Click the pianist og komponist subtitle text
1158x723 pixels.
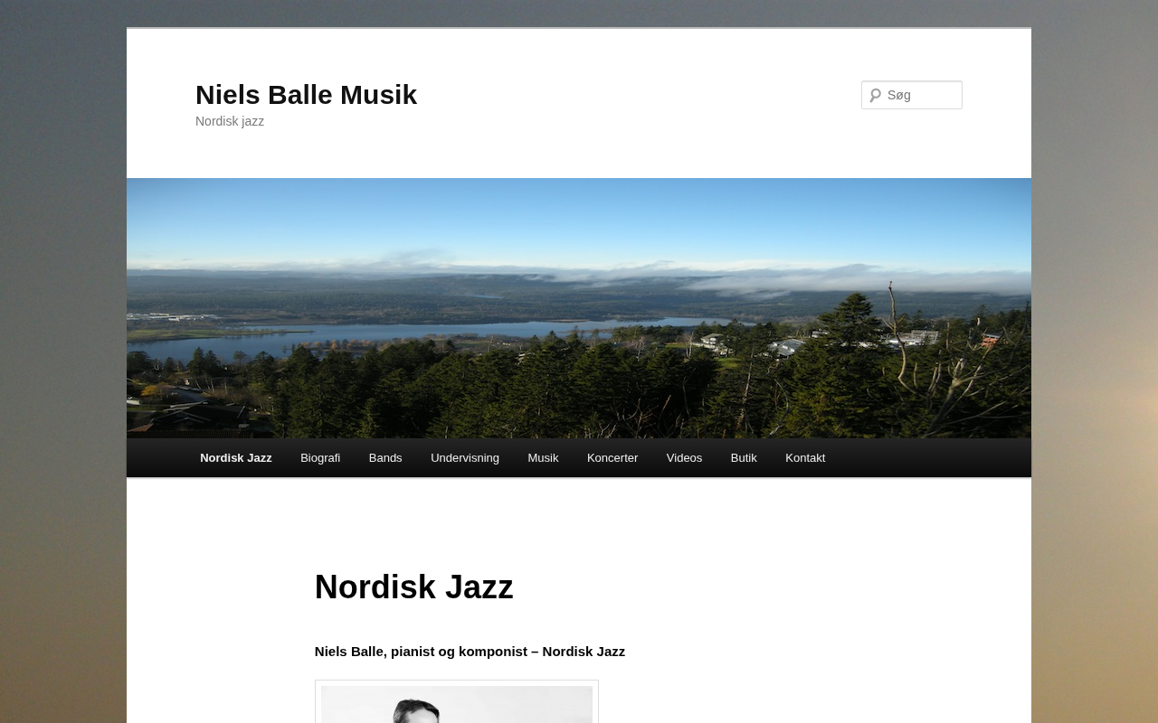(x=470, y=652)
